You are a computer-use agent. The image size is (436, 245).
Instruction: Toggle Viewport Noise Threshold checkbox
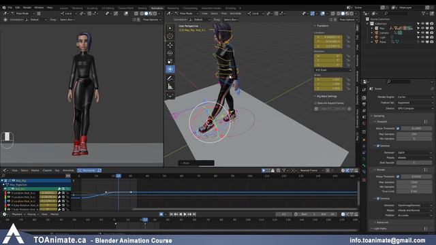(x=398, y=129)
